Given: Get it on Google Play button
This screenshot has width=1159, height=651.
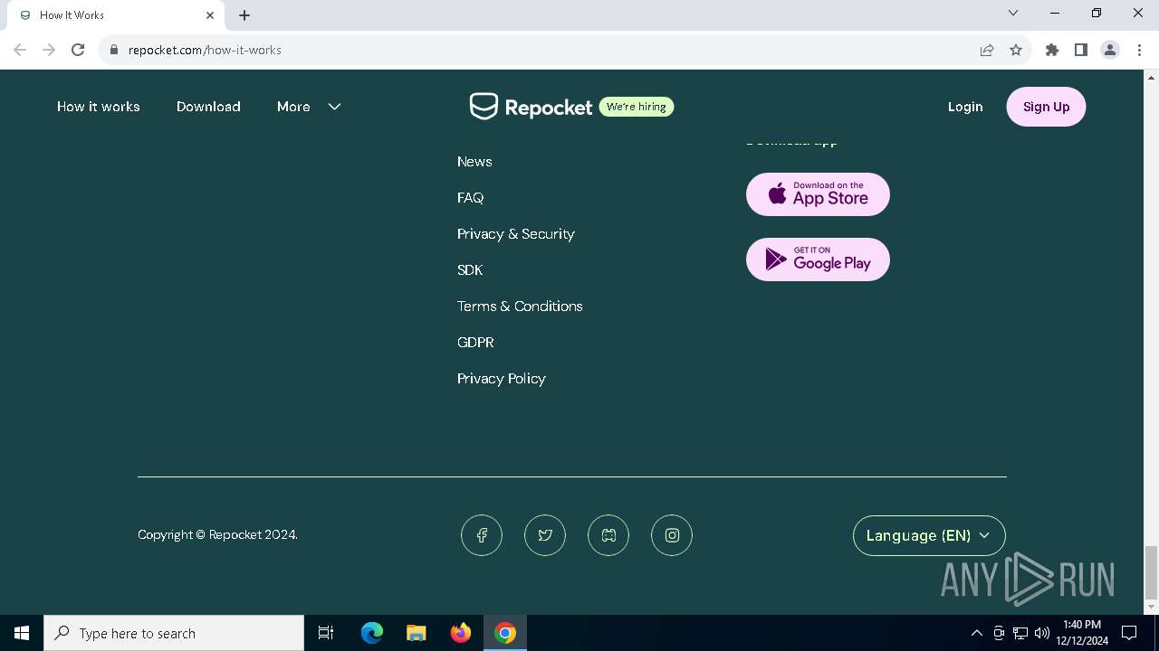Looking at the screenshot, I should 818,259.
